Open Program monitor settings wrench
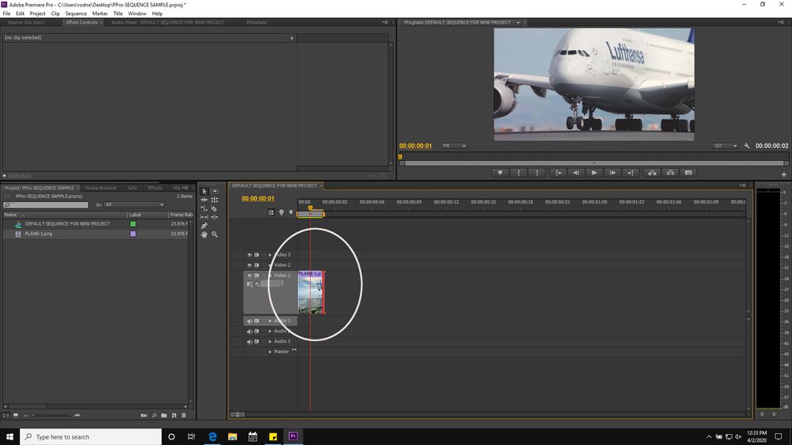Viewport: 792px width, 445px height. point(747,146)
